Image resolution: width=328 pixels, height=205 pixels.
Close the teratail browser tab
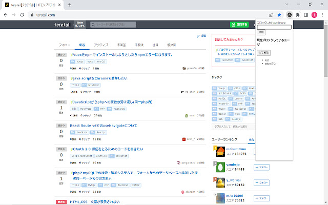pyautogui.click(x=59, y=5)
